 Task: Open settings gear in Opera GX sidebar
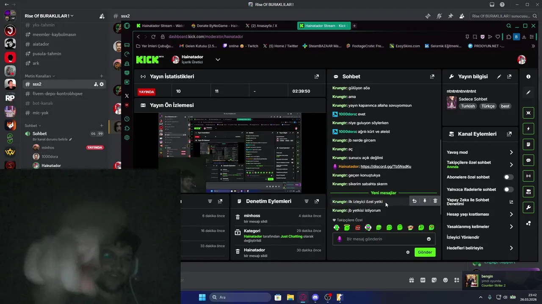point(127,138)
